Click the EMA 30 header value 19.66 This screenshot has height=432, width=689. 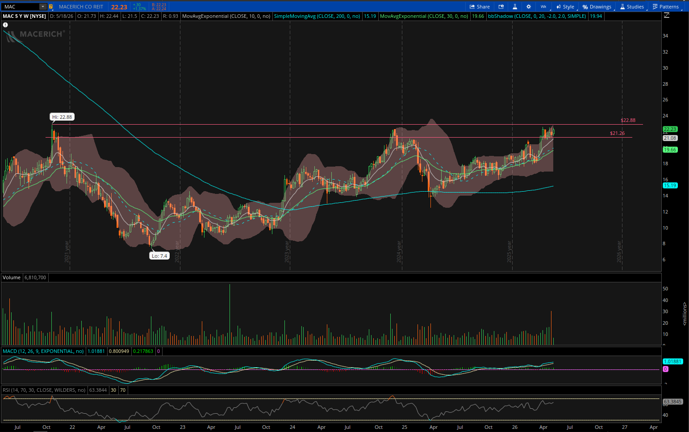tap(478, 16)
